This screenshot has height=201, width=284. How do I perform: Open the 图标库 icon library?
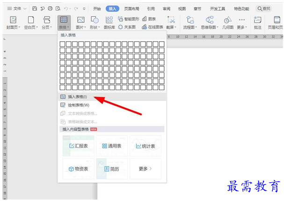coord(109,22)
